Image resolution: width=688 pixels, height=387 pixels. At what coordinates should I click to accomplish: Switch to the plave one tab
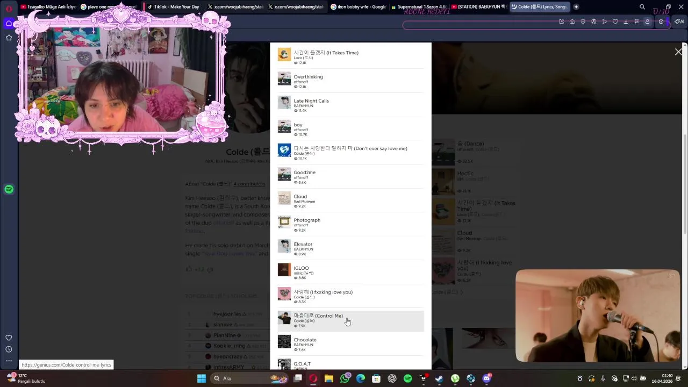110,7
